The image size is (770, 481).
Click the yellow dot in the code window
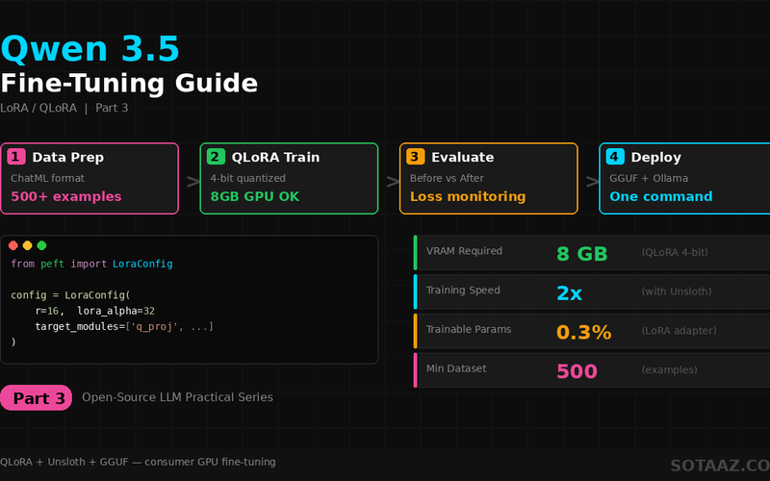[28, 245]
